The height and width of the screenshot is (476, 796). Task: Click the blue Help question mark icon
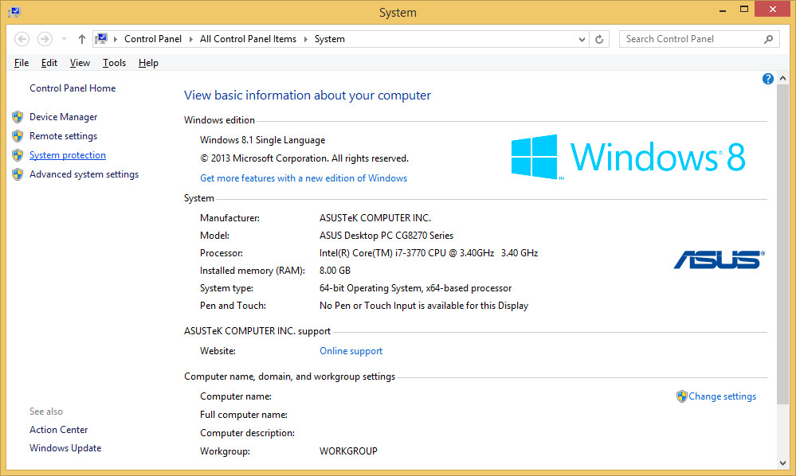point(767,79)
